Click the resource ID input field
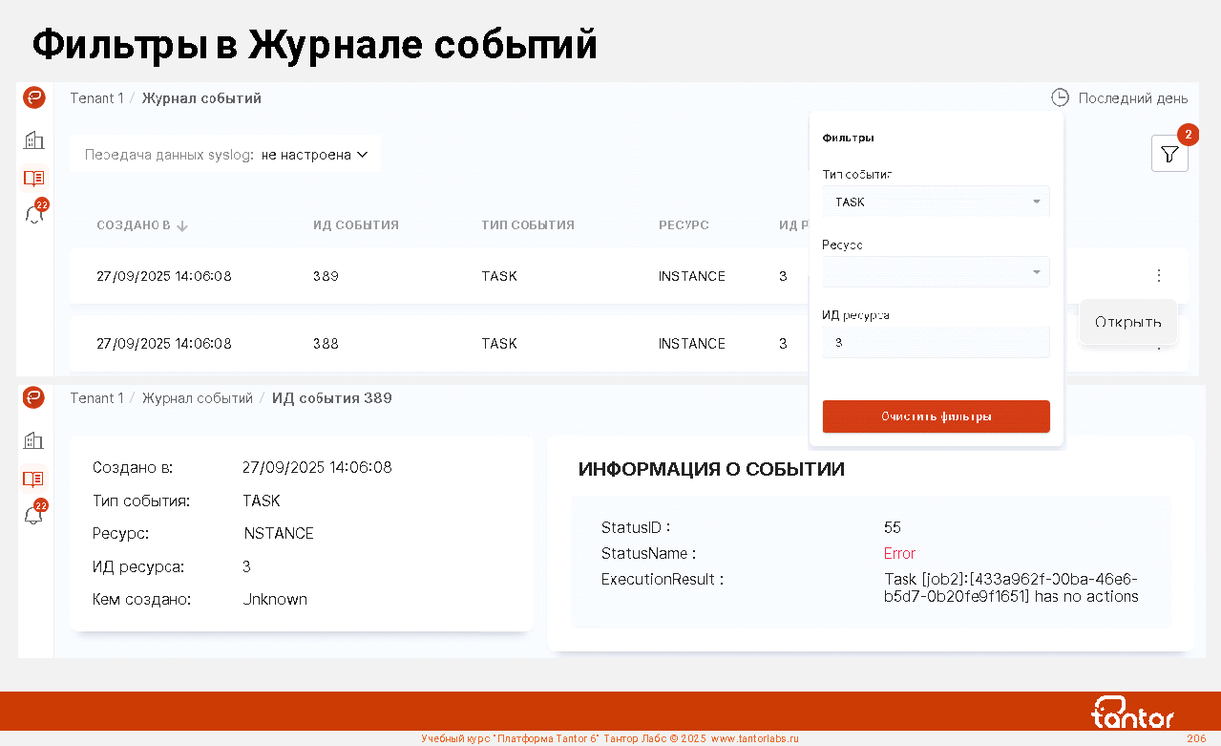The width and height of the screenshot is (1221, 746). (x=936, y=342)
